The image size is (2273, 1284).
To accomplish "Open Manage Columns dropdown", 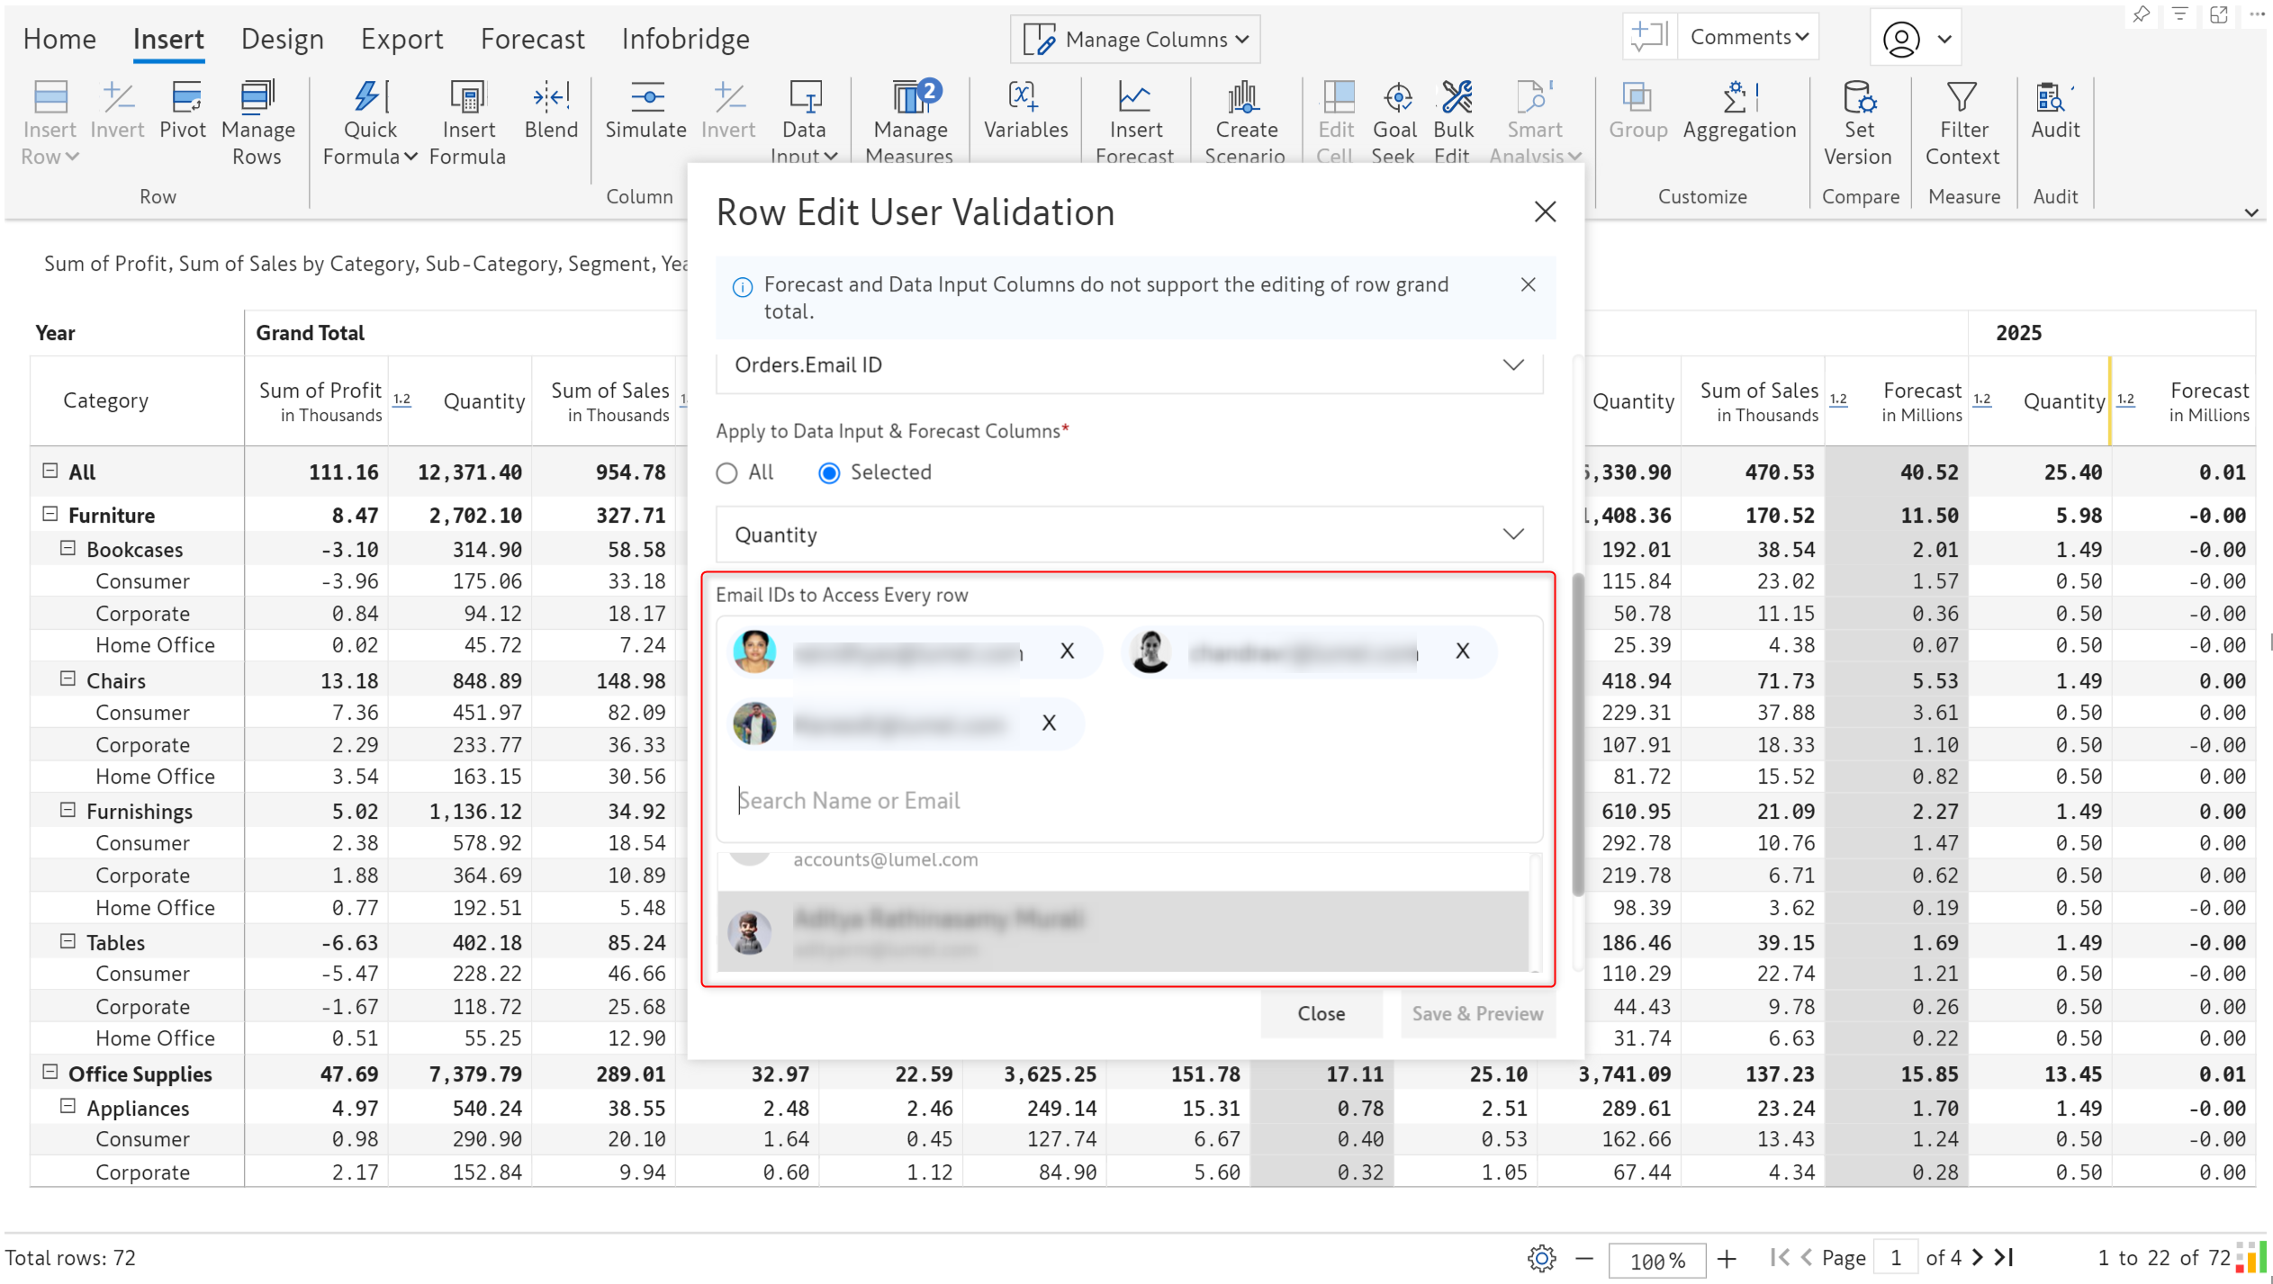I will tap(1135, 40).
